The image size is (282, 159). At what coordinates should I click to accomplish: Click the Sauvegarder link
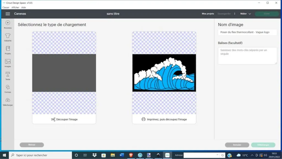point(224,14)
